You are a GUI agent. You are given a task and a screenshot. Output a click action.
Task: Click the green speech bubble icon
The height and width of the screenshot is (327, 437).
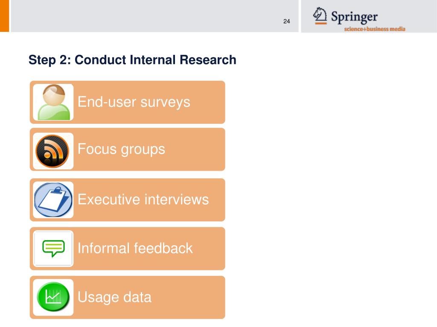[x=53, y=248]
